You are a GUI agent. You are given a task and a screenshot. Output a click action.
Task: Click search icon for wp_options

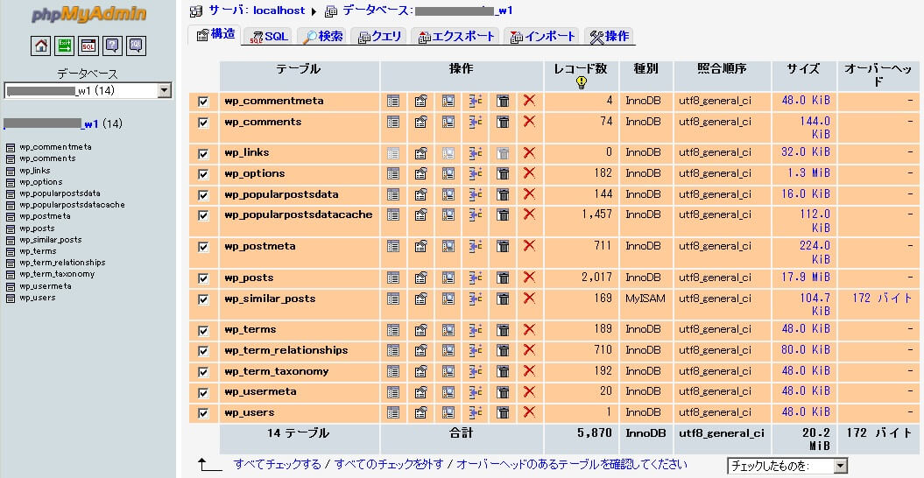(x=448, y=174)
